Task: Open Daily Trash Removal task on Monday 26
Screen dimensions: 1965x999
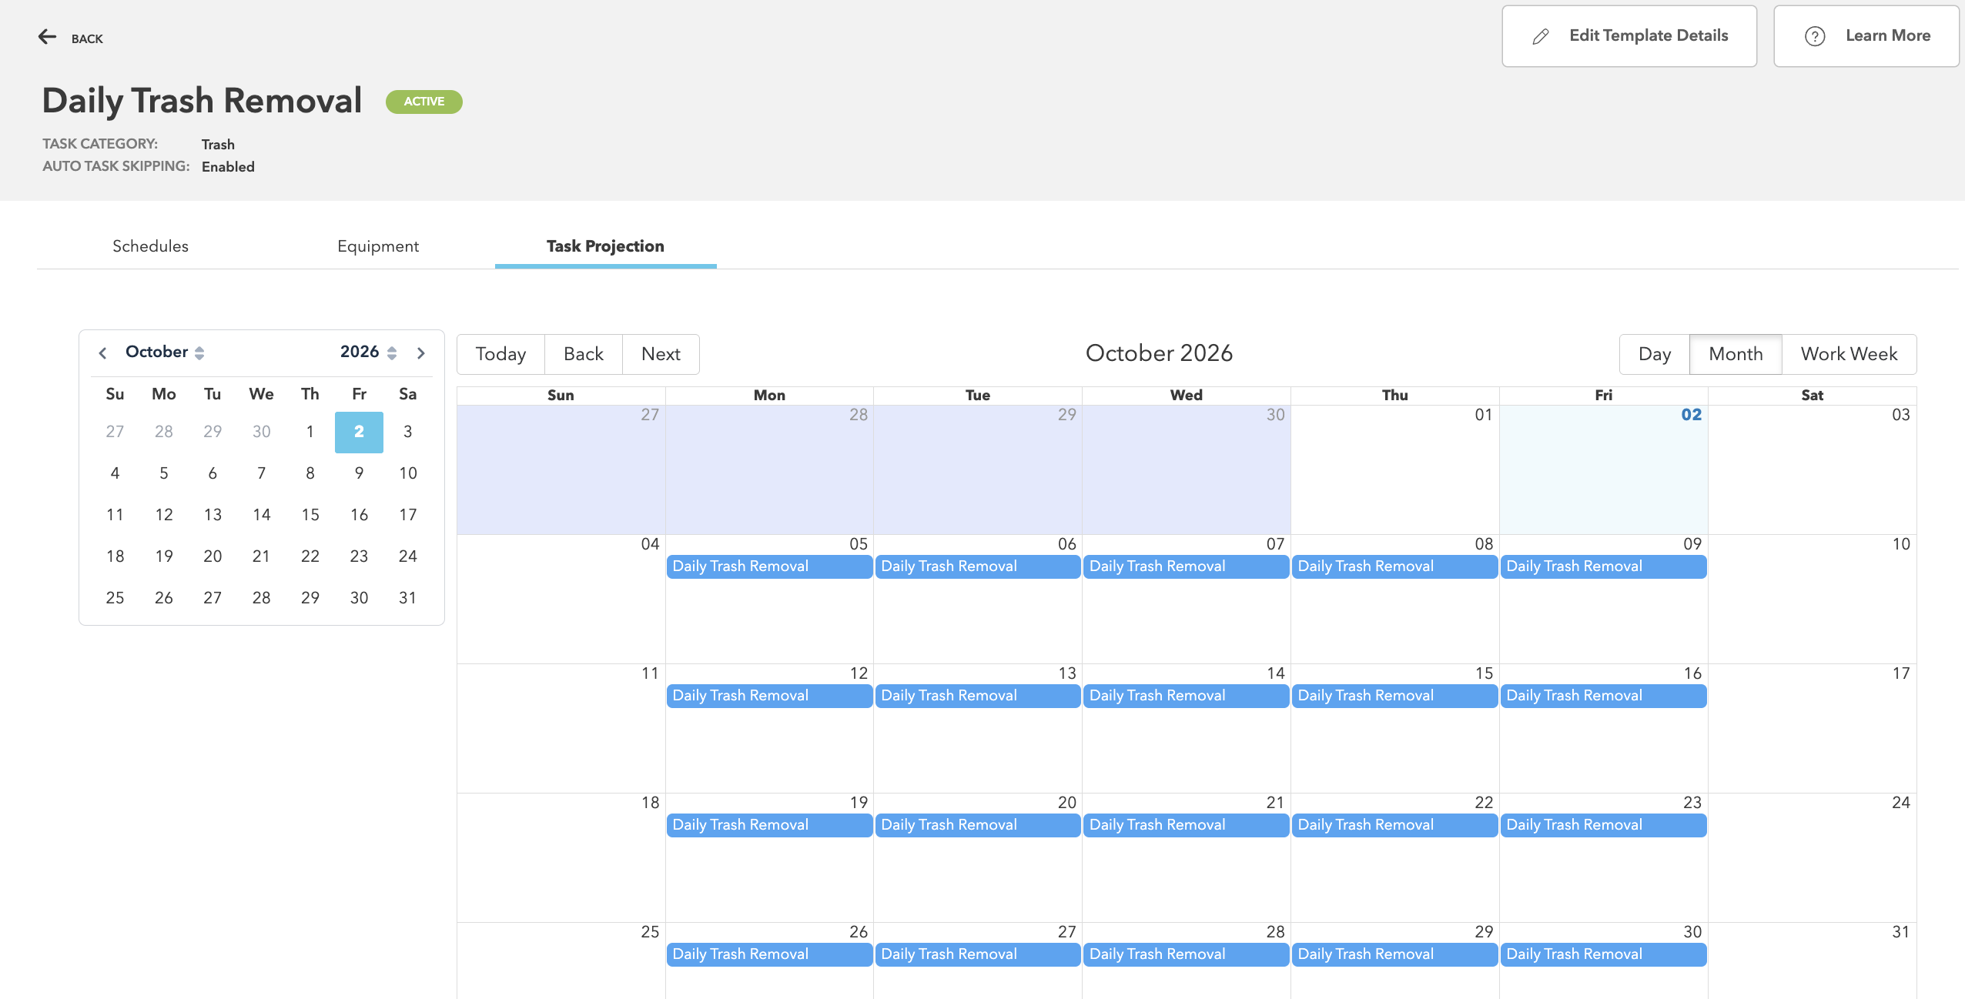Action: (x=769, y=954)
